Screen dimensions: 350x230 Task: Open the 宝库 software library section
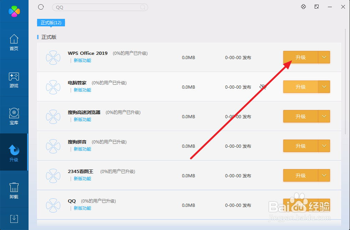[14, 116]
